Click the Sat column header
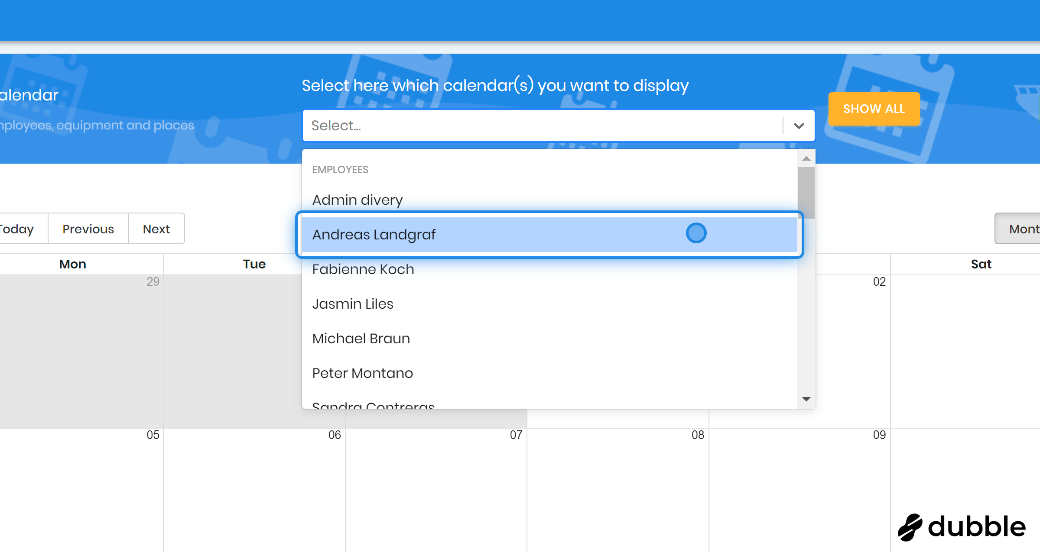This screenshot has width=1040, height=552. click(x=981, y=264)
